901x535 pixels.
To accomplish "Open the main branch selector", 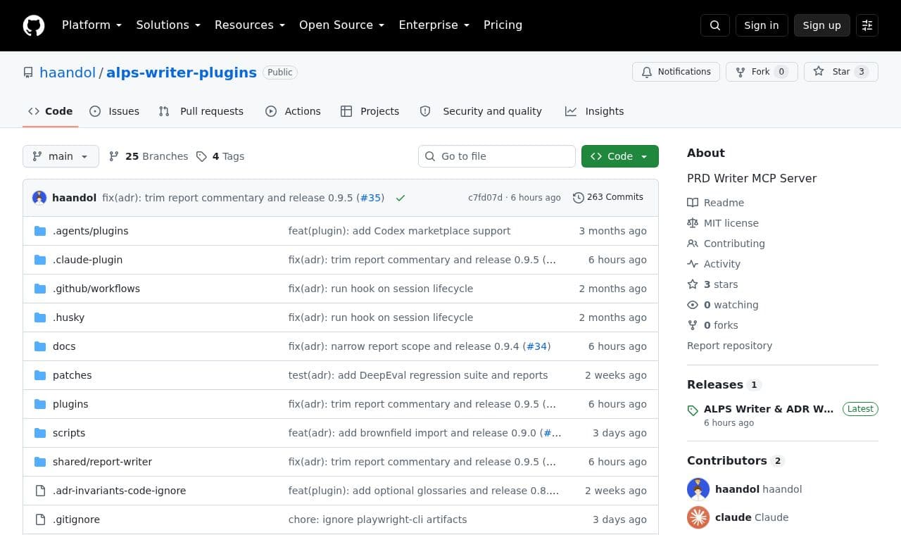I will point(61,156).
